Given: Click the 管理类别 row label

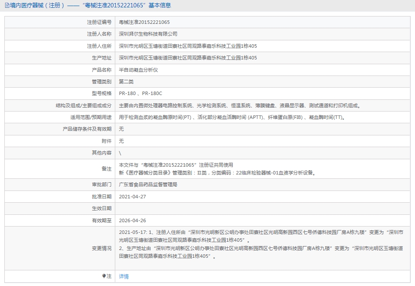Looking at the screenshot, I should [102, 82].
